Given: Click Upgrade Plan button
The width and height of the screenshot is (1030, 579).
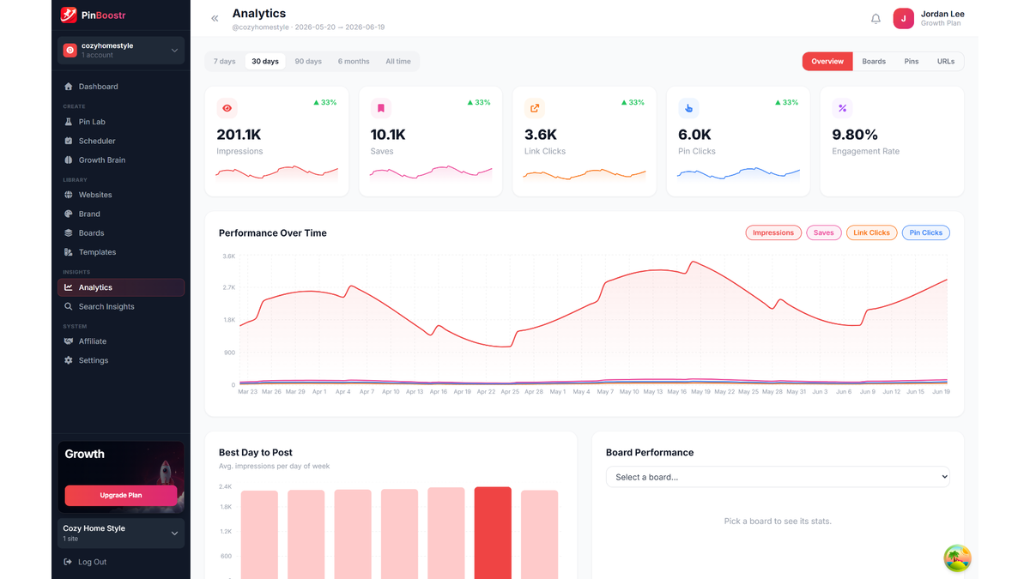Looking at the screenshot, I should (121, 495).
